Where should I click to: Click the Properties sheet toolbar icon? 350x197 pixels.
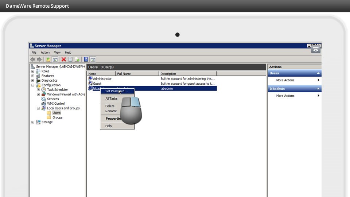70,59
